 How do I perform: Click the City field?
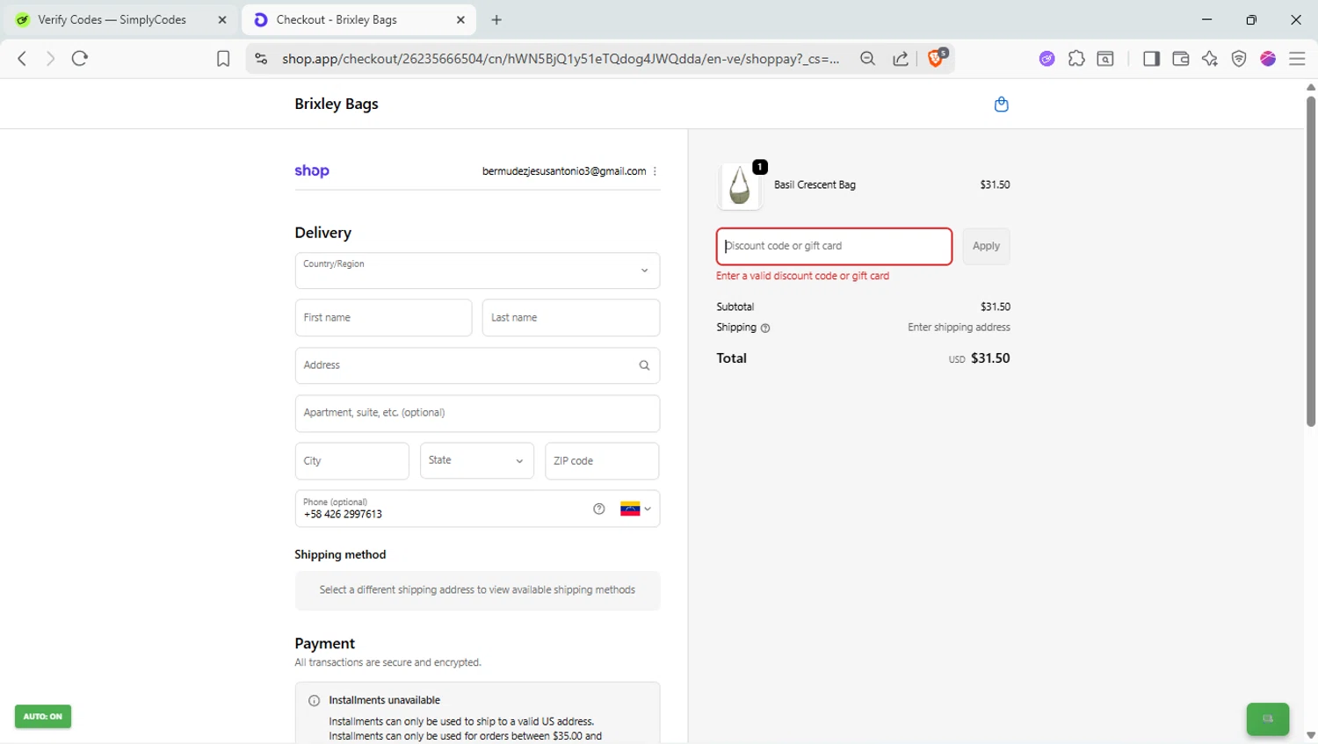(351, 461)
